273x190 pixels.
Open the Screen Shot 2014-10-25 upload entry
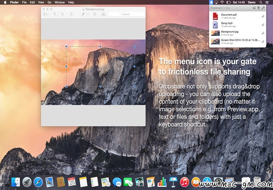pyautogui.click(x=237, y=42)
